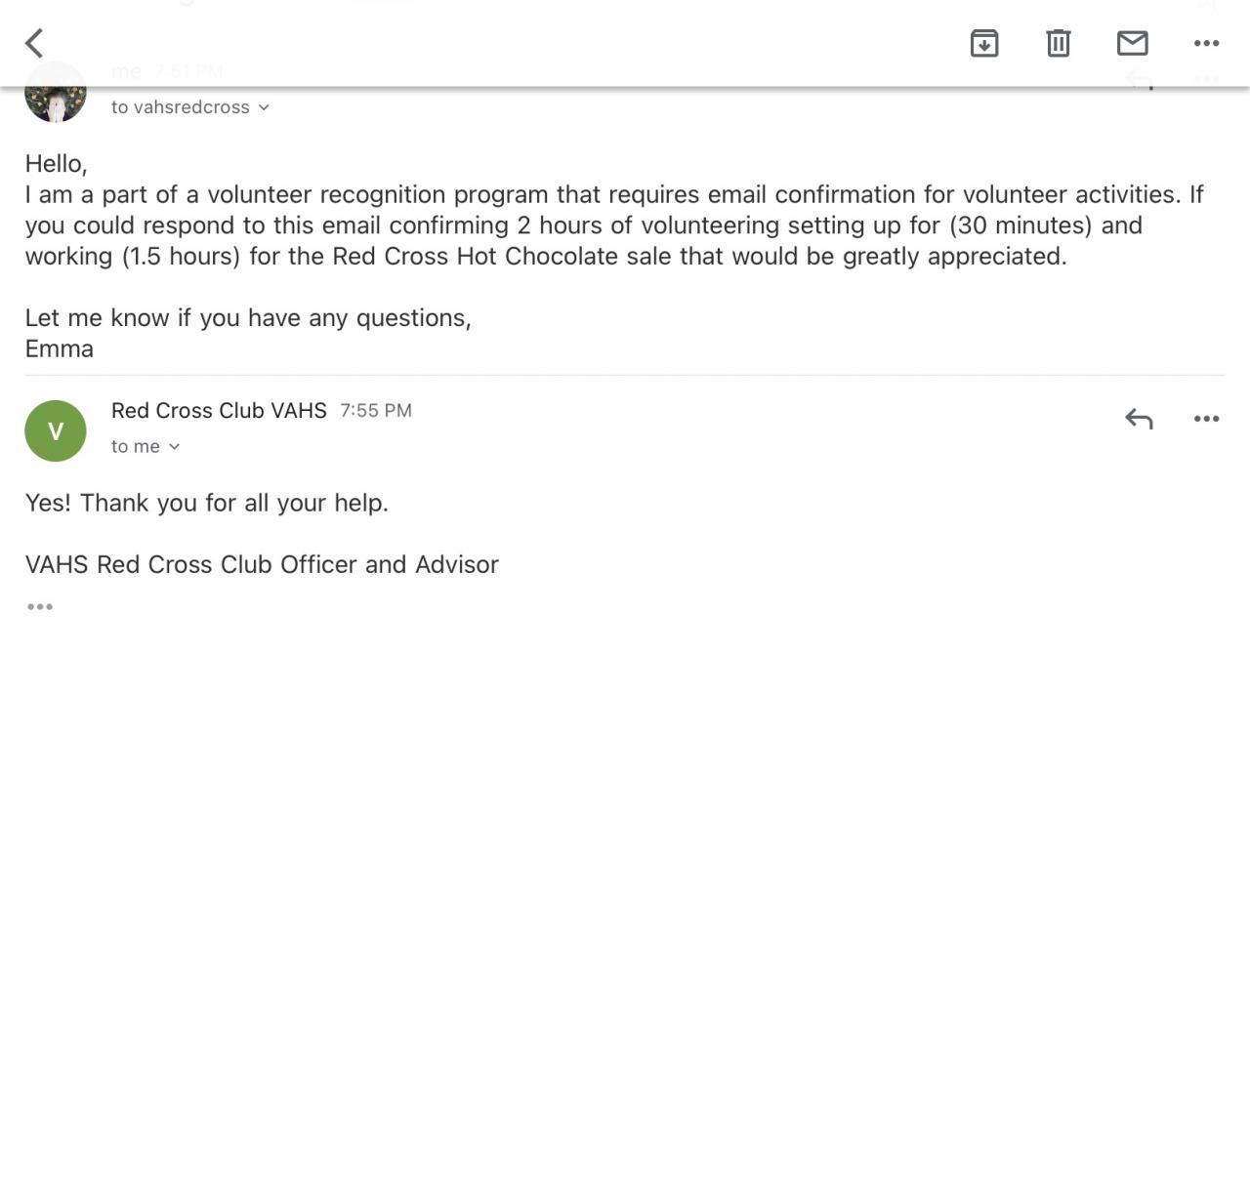The height and width of the screenshot is (1185, 1250).
Task: Open the top toolbar's more options menu
Action: tap(1206, 43)
